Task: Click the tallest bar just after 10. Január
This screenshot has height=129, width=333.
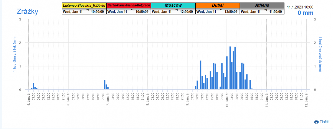Action: (230, 68)
